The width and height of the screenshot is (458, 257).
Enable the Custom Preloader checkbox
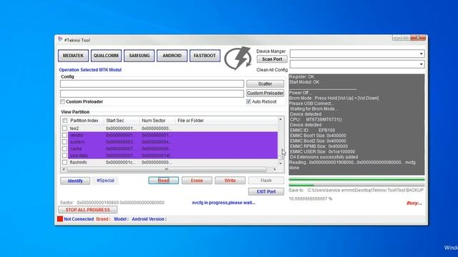(x=62, y=101)
